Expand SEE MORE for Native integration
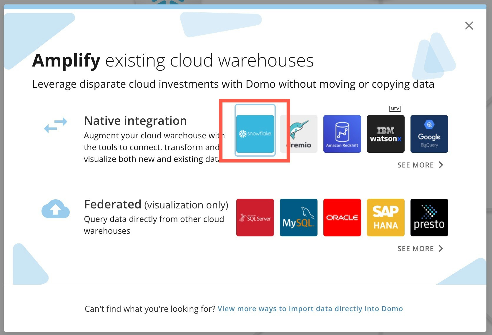The width and height of the screenshot is (492, 335). point(420,165)
